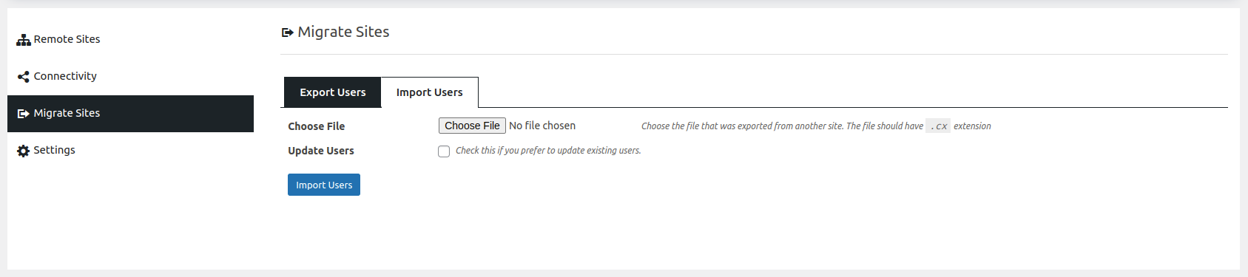This screenshot has height=277, width=1248.
Task: Click the Connectivity share nodes icon
Action: click(x=24, y=77)
